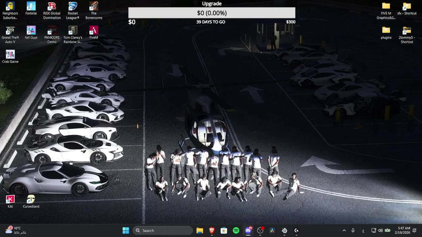Launch the Cursedland desktop icon

[x=31, y=201]
